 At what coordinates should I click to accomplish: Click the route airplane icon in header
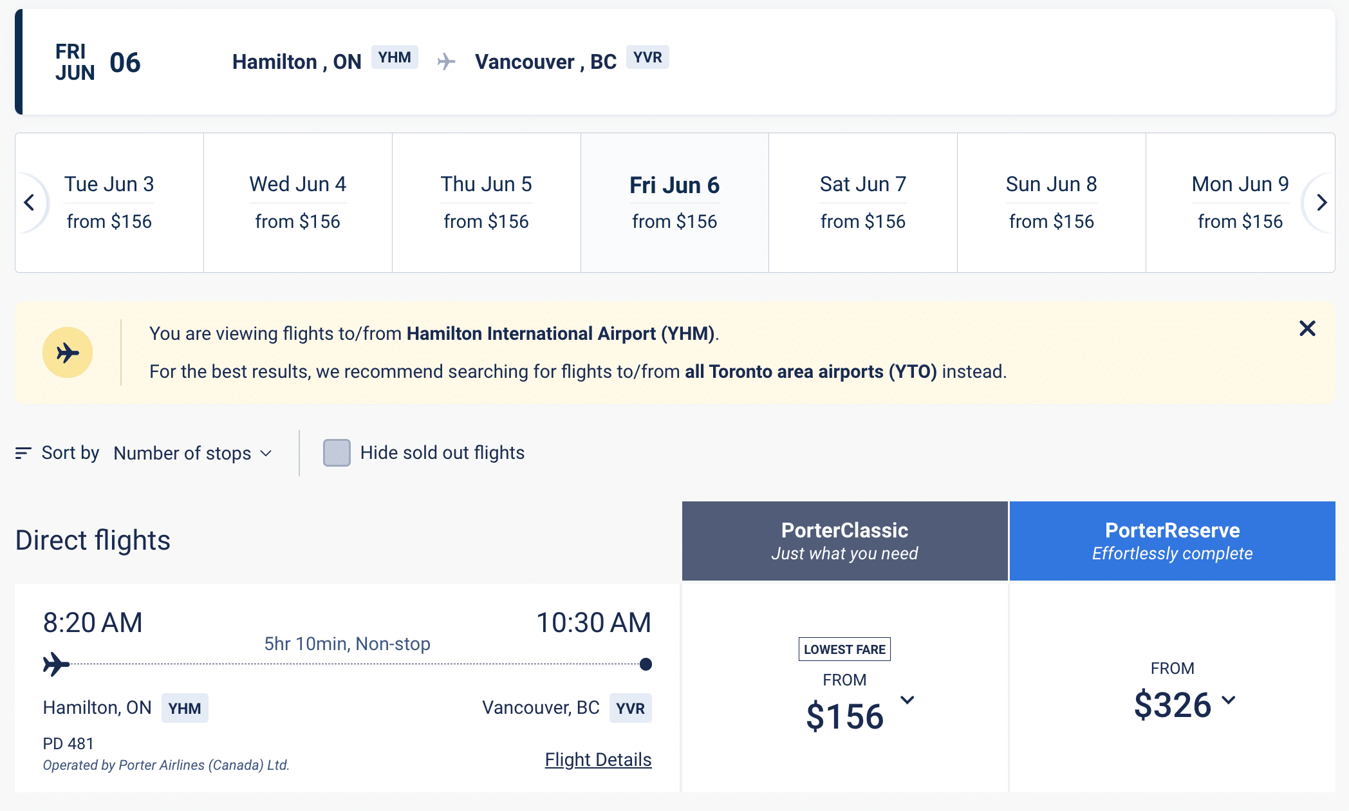pyautogui.click(x=446, y=62)
